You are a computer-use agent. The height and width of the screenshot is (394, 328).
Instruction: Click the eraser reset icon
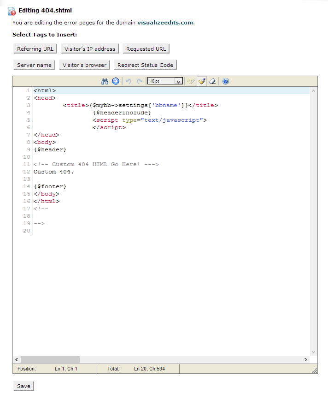[212, 81]
